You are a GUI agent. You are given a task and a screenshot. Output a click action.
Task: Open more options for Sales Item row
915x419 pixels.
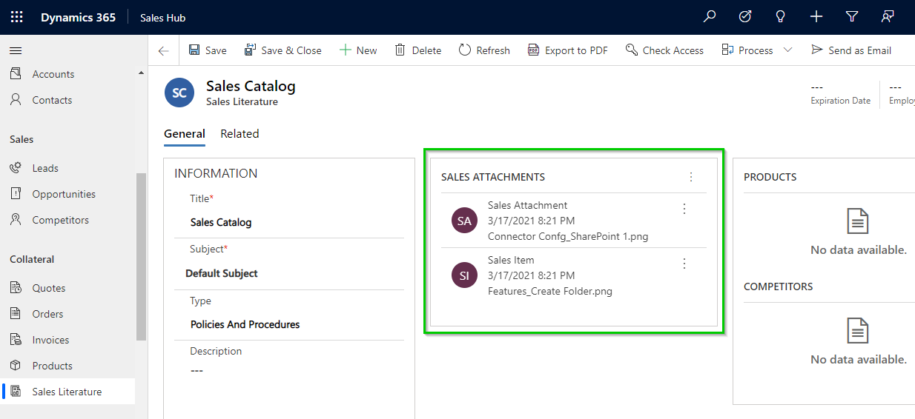684,264
